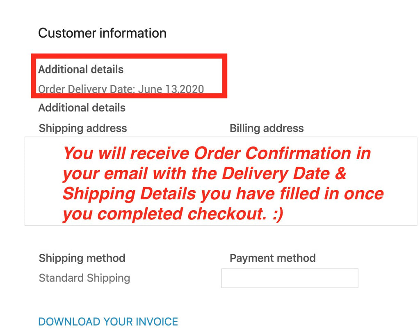The image size is (420, 335).
Task: Select the June 13,2020 delivery date
Action: point(171,89)
